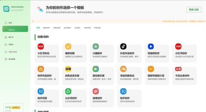This screenshot has height=112, width=206.
Task: Click the 淘宝标题优化 title text
Action: point(127,76)
